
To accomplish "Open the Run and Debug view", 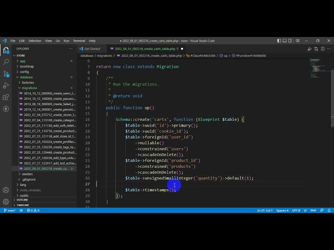I will point(6,85).
